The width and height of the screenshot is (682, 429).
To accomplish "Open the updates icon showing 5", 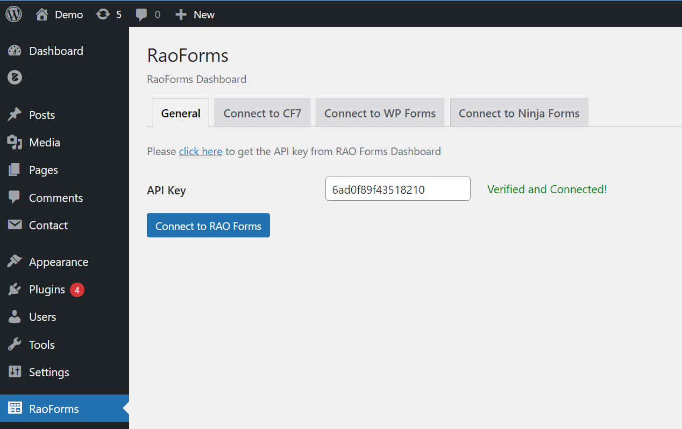I will coord(103,15).
